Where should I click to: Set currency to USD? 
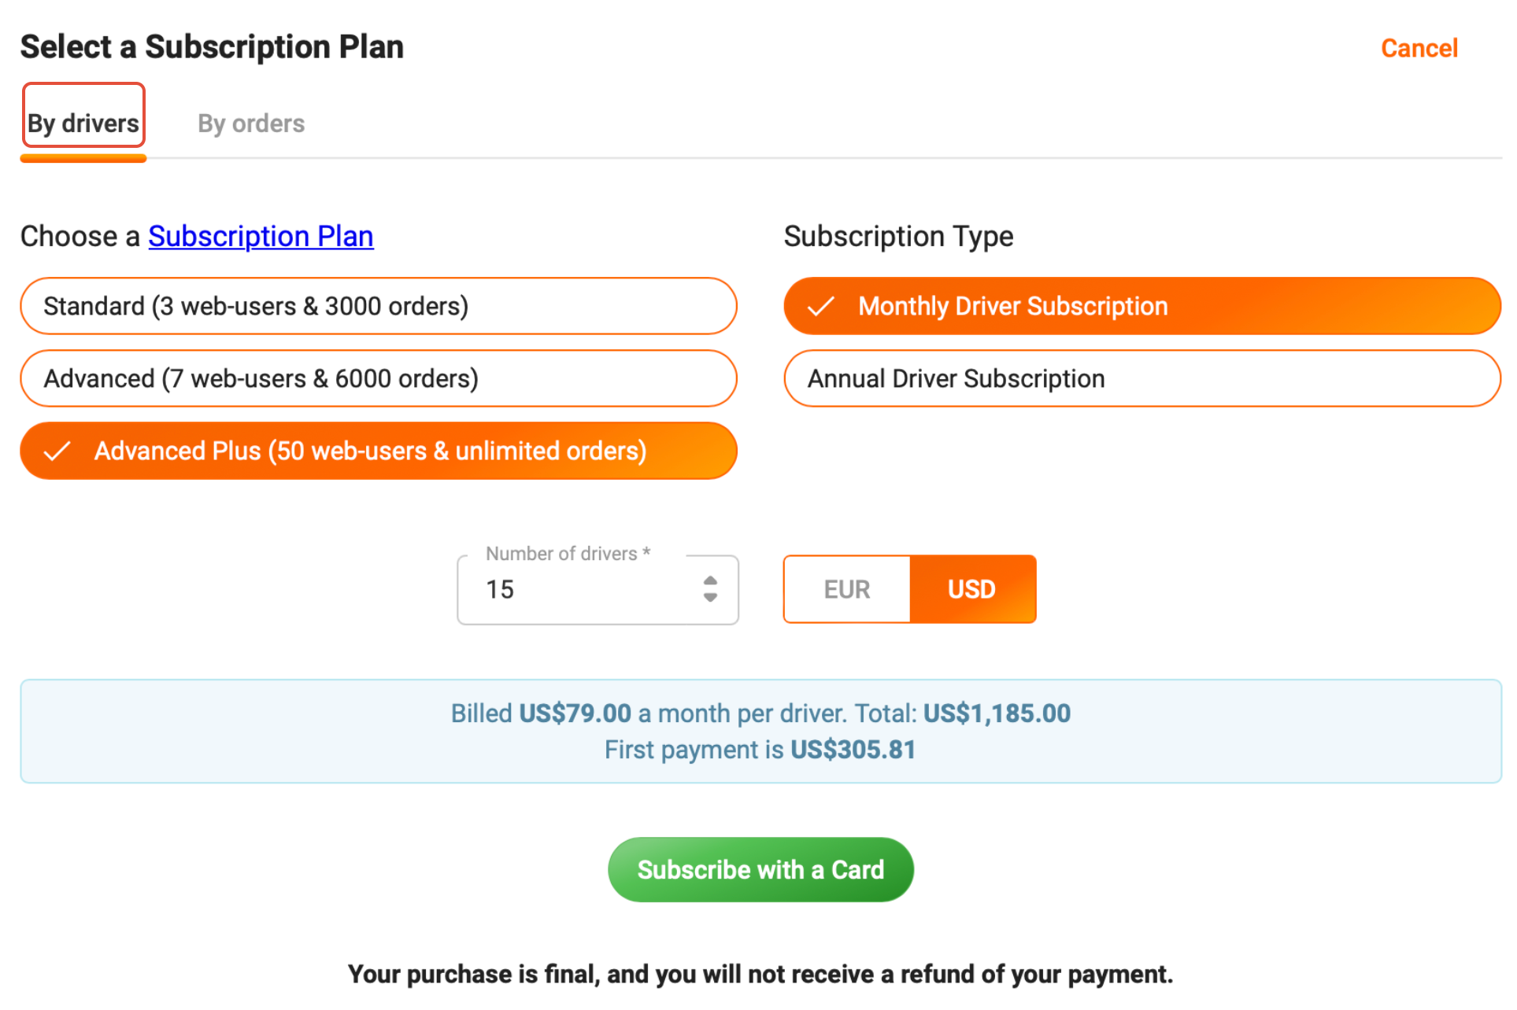tap(972, 590)
